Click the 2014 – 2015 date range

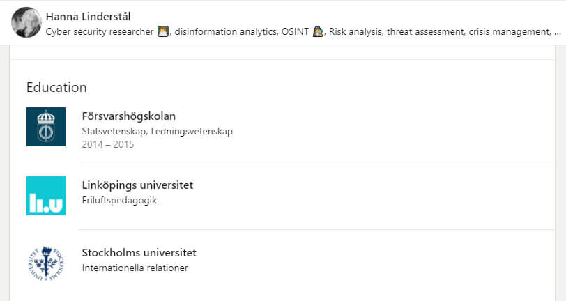pyautogui.click(x=107, y=144)
